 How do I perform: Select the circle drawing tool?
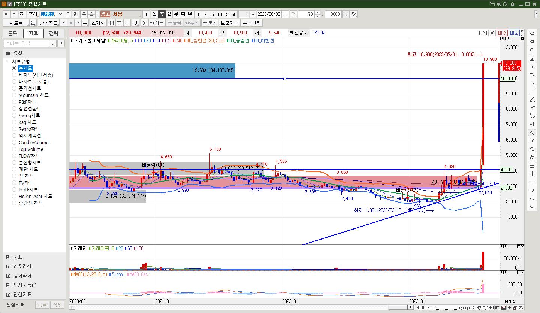point(532,50)
